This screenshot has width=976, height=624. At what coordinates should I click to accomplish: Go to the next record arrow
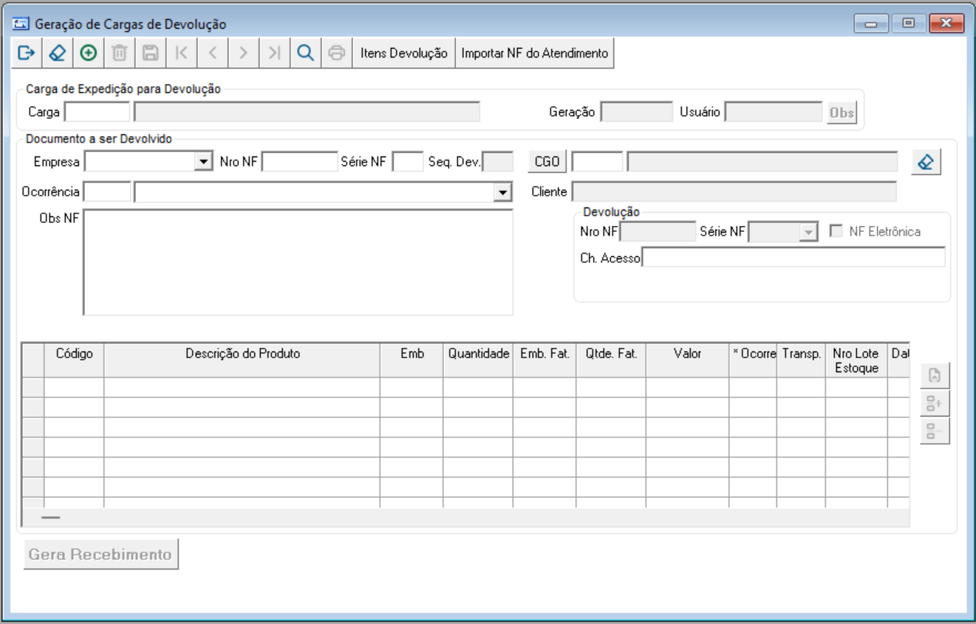click(243, 53)
